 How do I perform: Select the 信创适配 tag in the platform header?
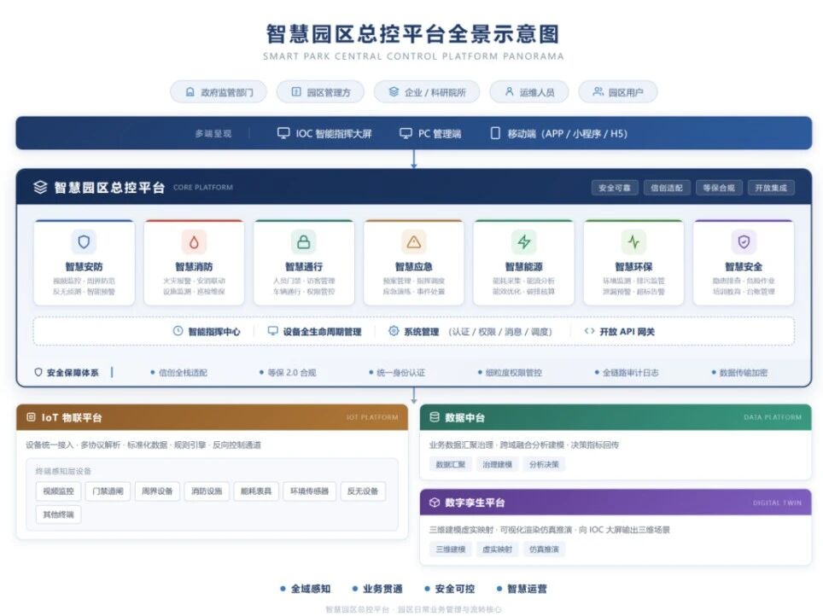point(667,188)
